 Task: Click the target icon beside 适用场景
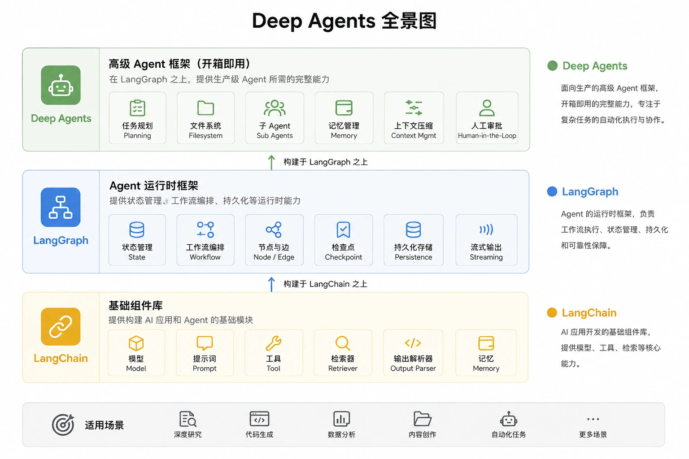(63, 424)
